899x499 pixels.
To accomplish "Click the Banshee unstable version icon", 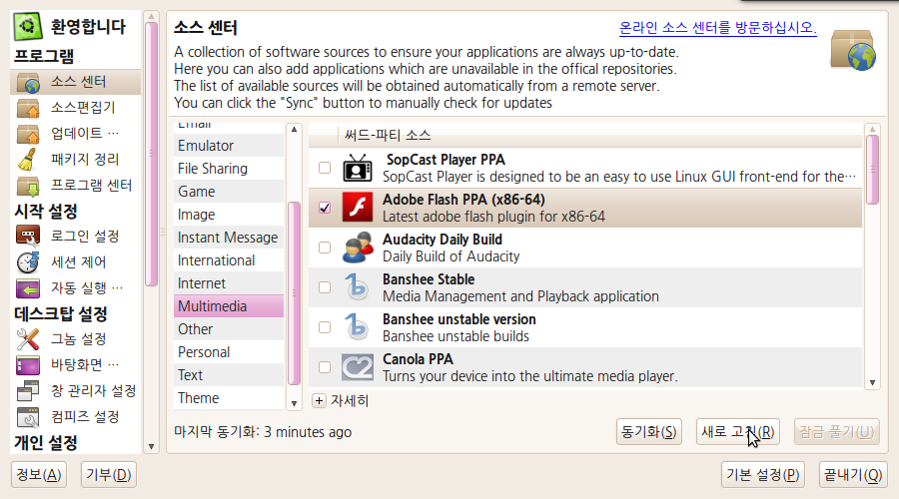I will (x=358, y=327).
